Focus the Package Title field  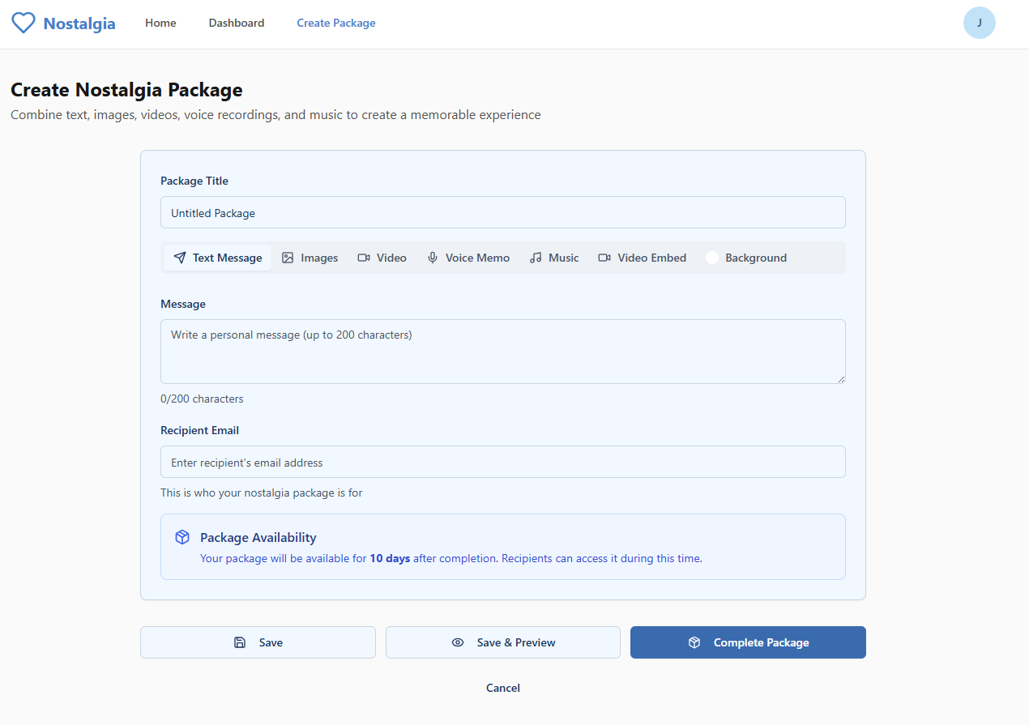click(502, 213)
